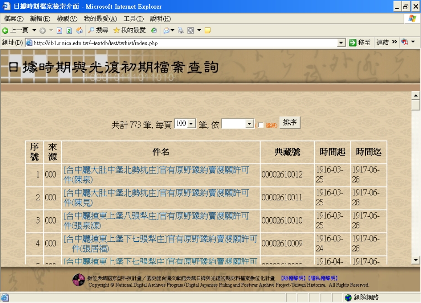421x303 pixels.
Task: Open the 工具(T) menu
Action: tap(133, 19)
